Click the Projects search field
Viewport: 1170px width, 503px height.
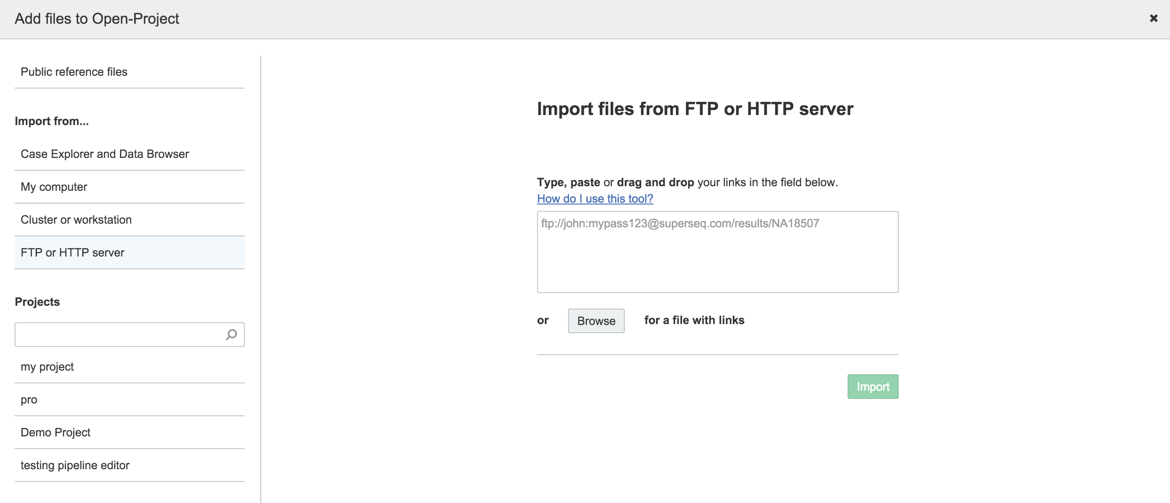click(x=119, y=335)
